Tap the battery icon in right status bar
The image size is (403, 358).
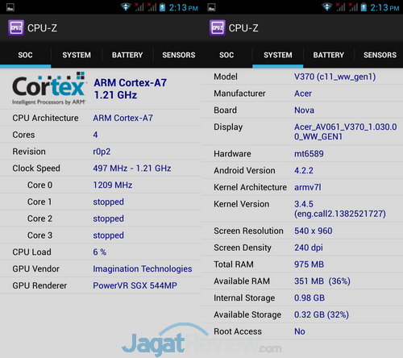pyautogui.click(x=364, y=7)
